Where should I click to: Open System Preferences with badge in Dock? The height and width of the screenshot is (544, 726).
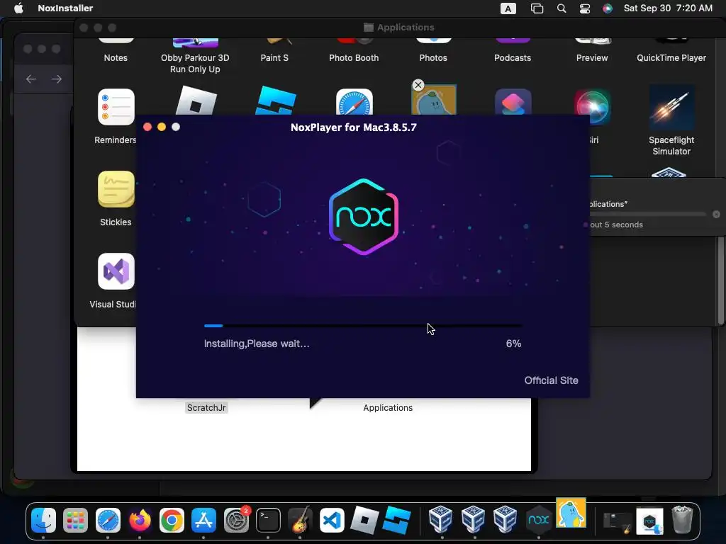(x=236, y=521)
